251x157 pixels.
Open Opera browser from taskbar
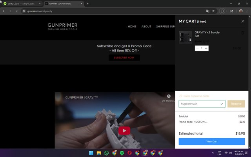point(129,153)
